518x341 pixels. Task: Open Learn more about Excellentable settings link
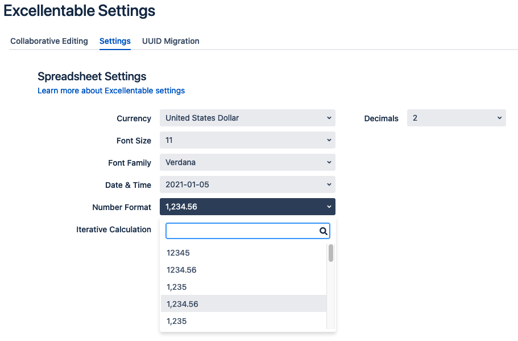(x=111, y=91)
